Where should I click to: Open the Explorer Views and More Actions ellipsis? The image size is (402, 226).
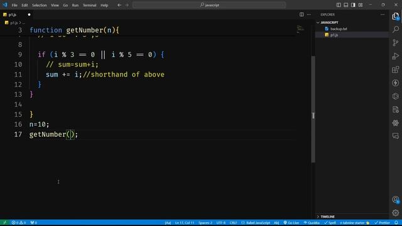pyautogui.click(x=383, y=14)
